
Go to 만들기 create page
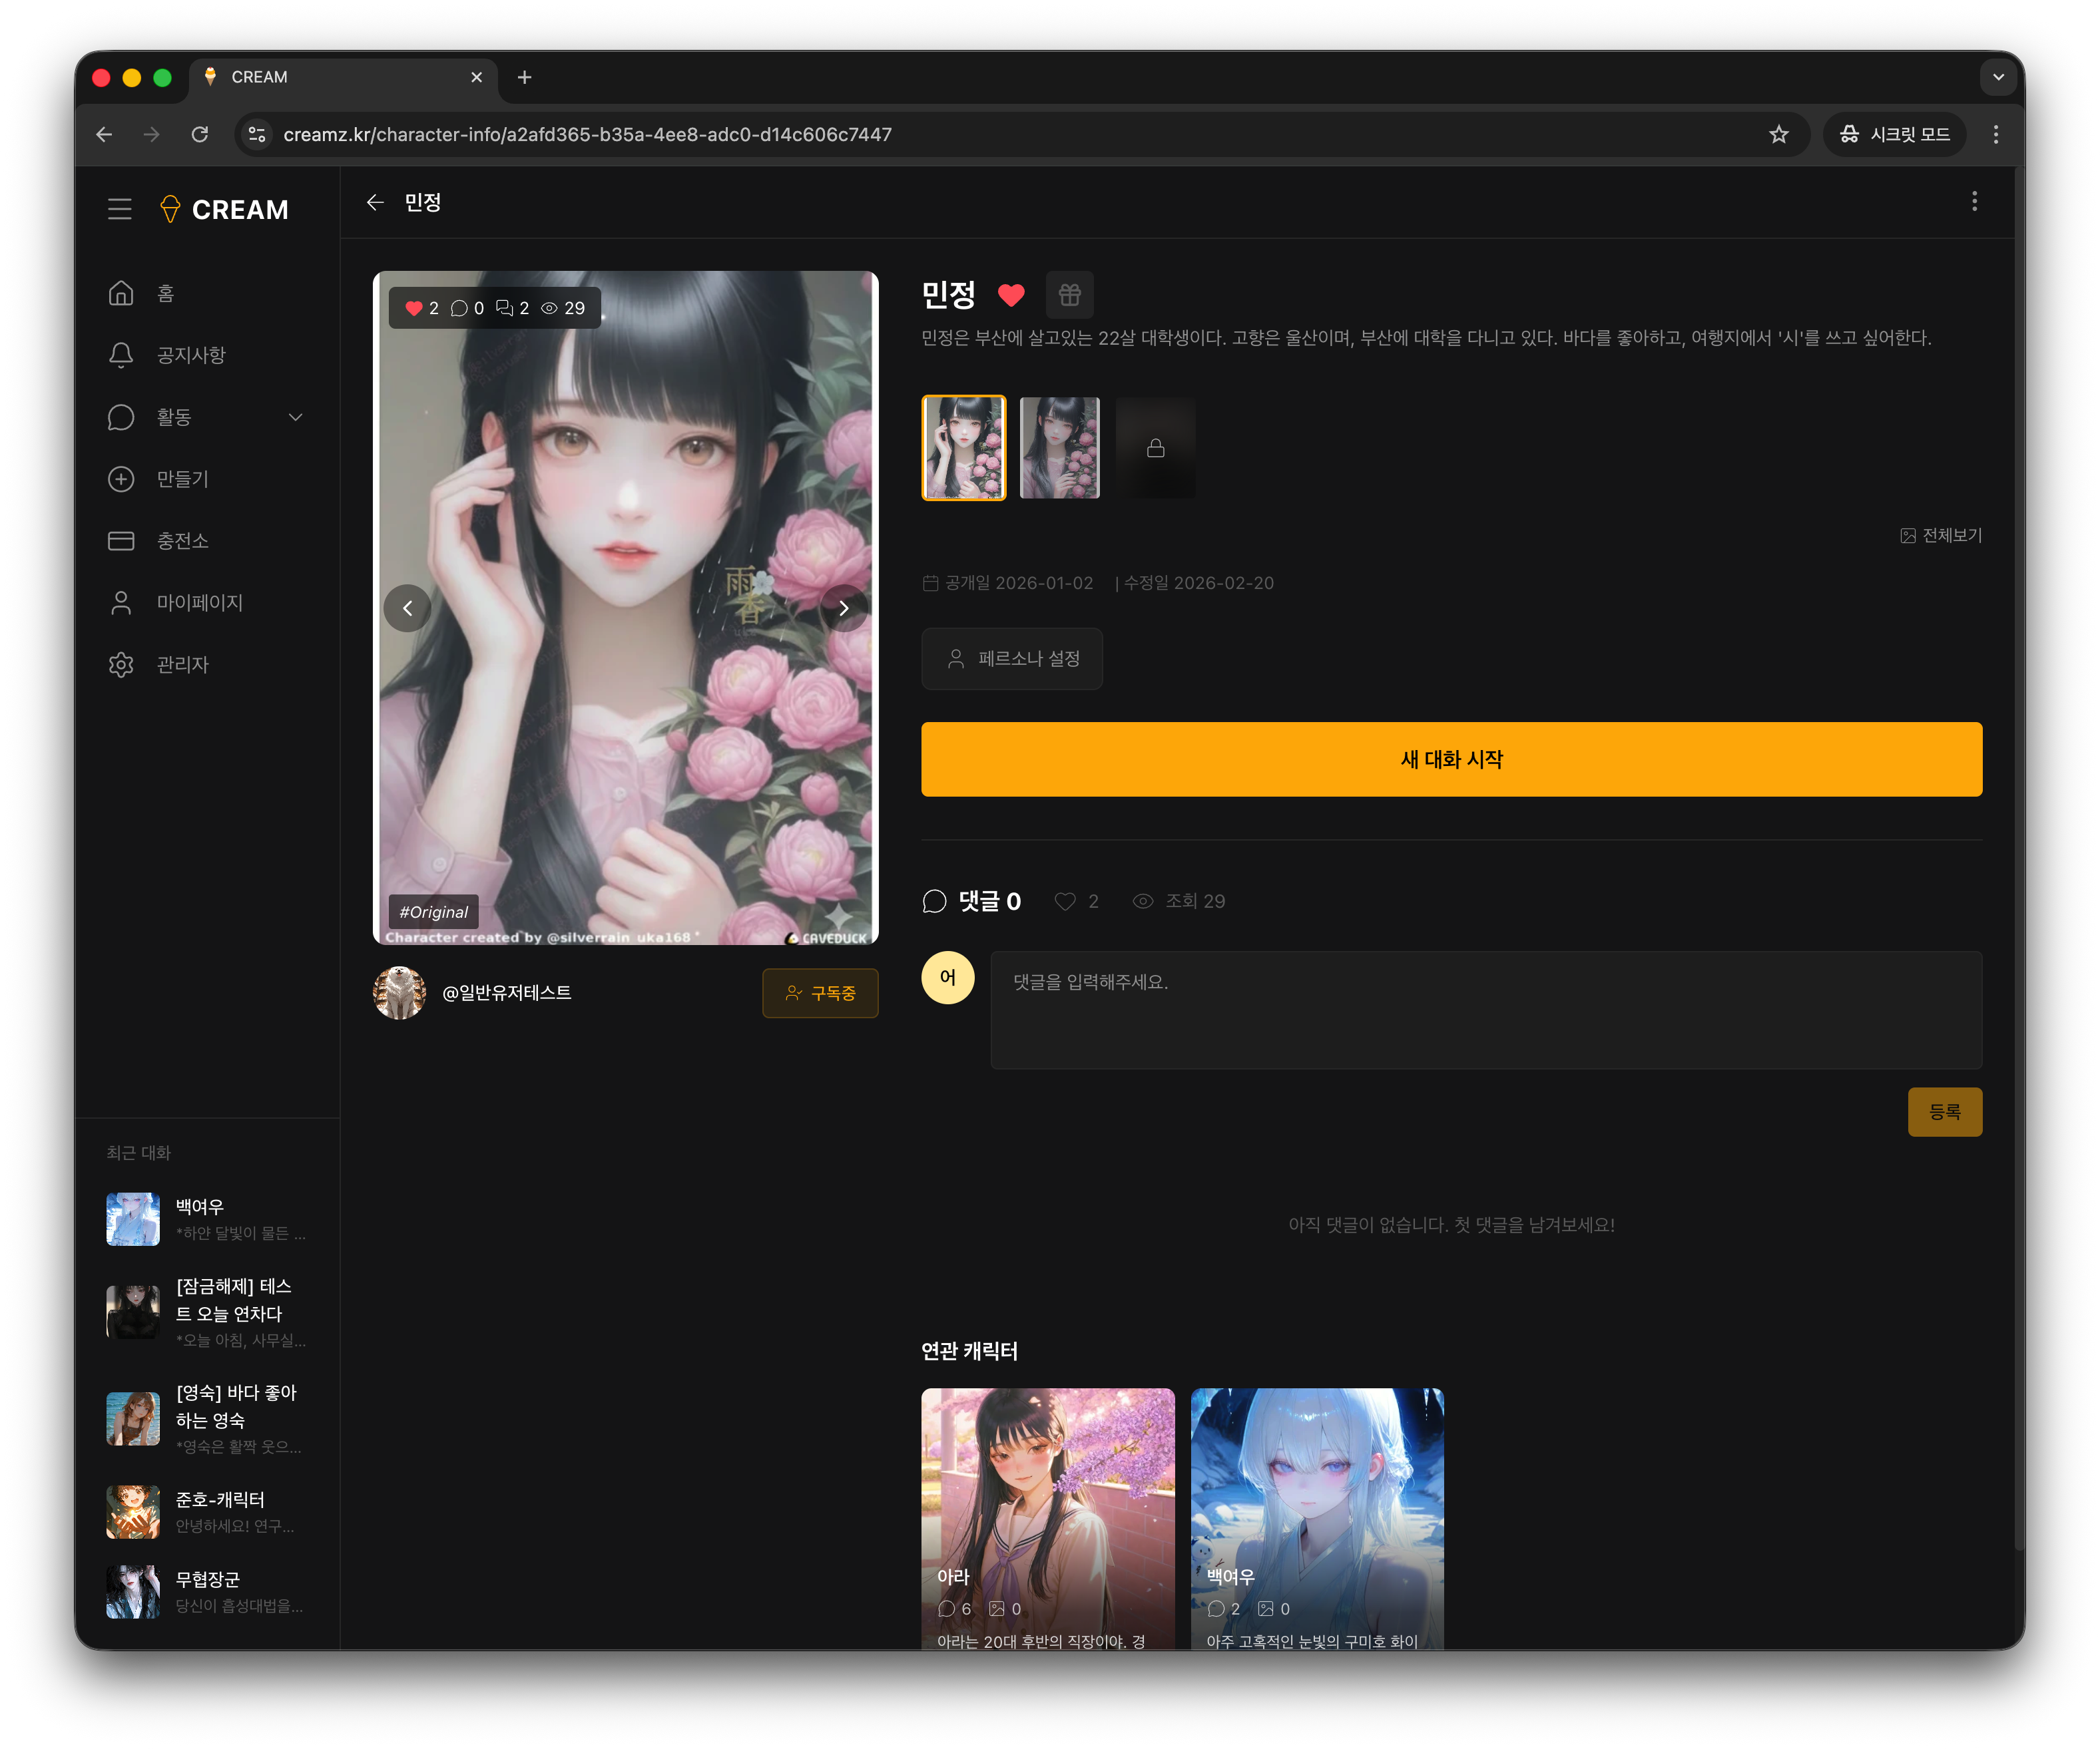(182, 479)
